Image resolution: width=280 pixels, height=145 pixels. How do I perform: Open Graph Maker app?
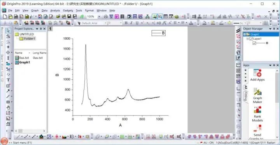257,96
